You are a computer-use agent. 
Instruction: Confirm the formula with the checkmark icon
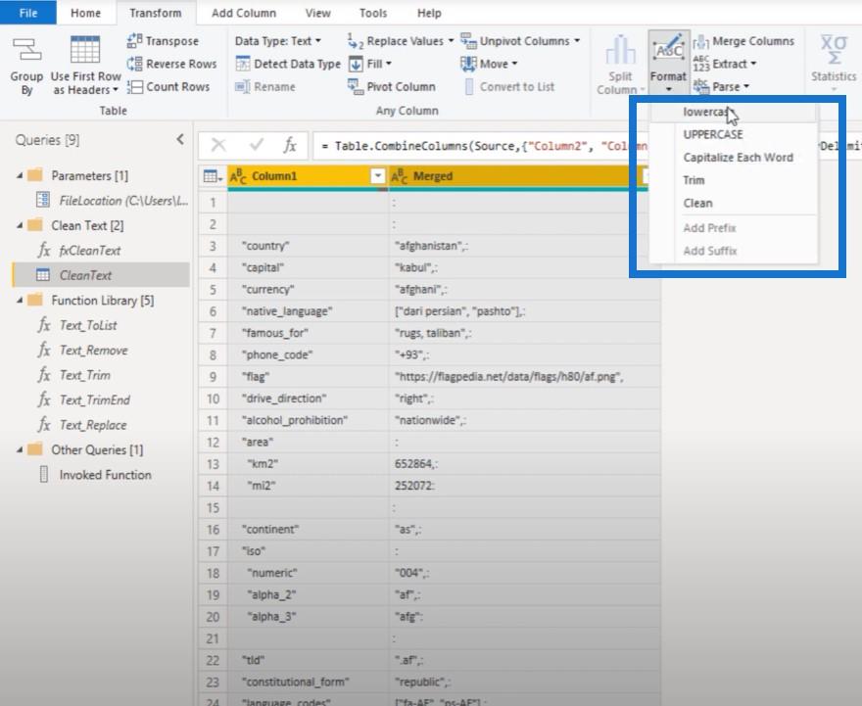[x=257, y=145]
